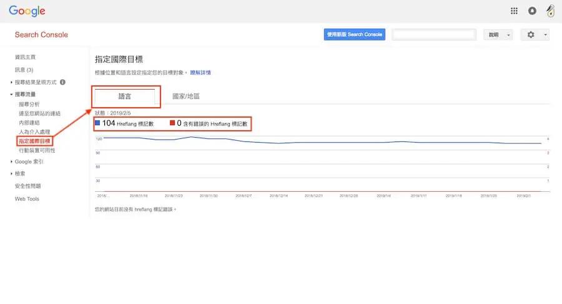
Task: Open 人為介入處理 in sidebar
Action: pos(34,132)
